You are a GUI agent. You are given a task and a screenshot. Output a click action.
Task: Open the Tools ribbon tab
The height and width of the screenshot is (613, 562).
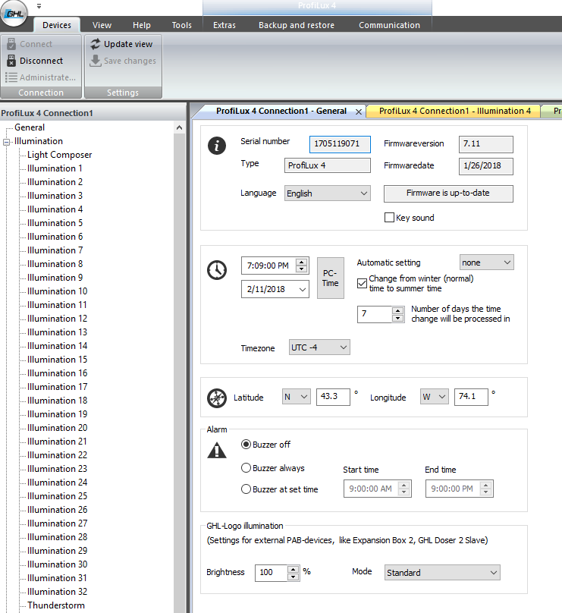[x=182, y=25]
